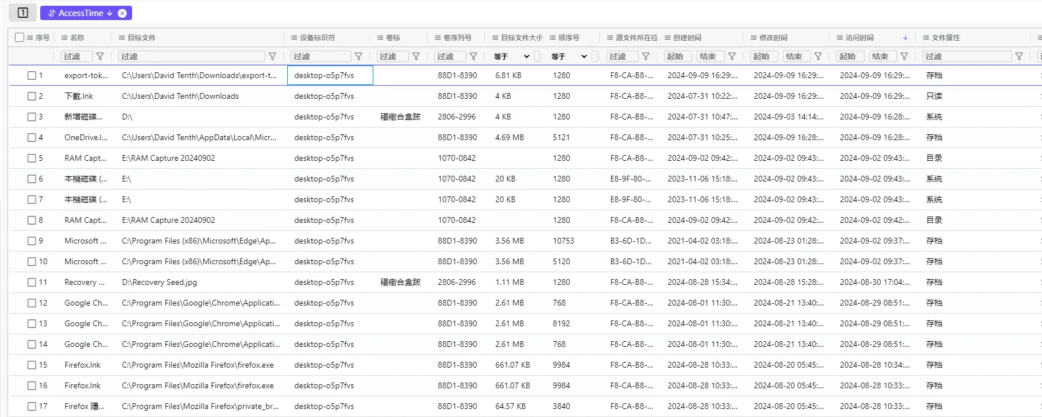
Task: Select row 11 Recovery Seed checkbox
Action: 32,282
